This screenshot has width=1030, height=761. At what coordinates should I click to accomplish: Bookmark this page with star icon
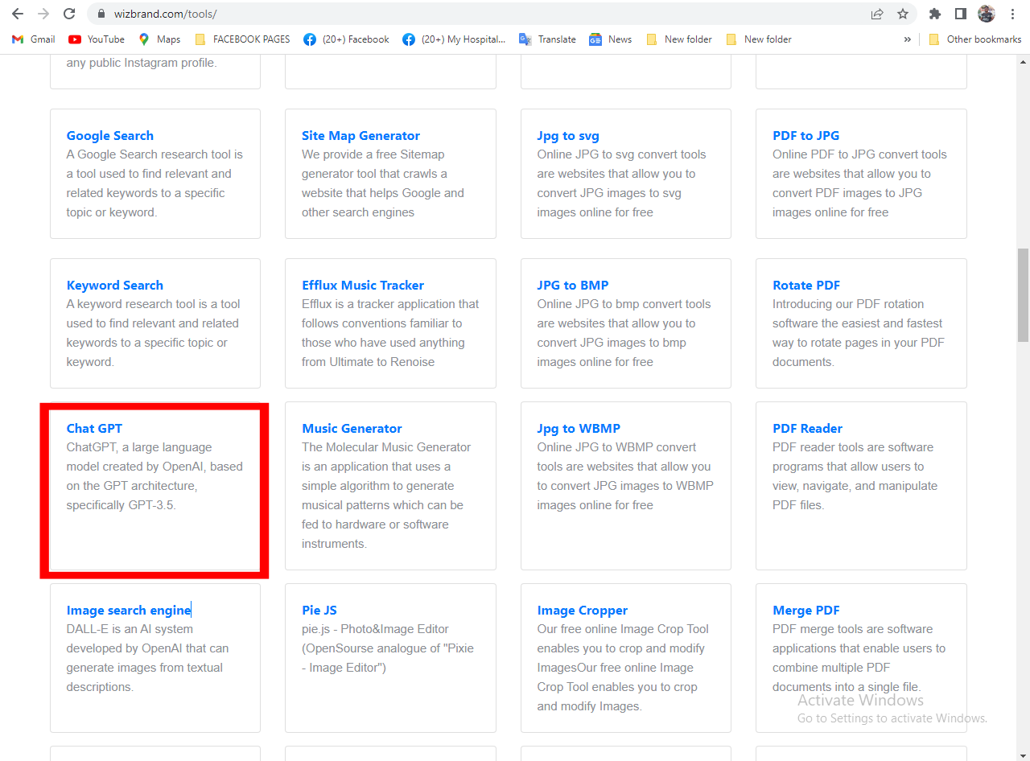pos(903,14)
